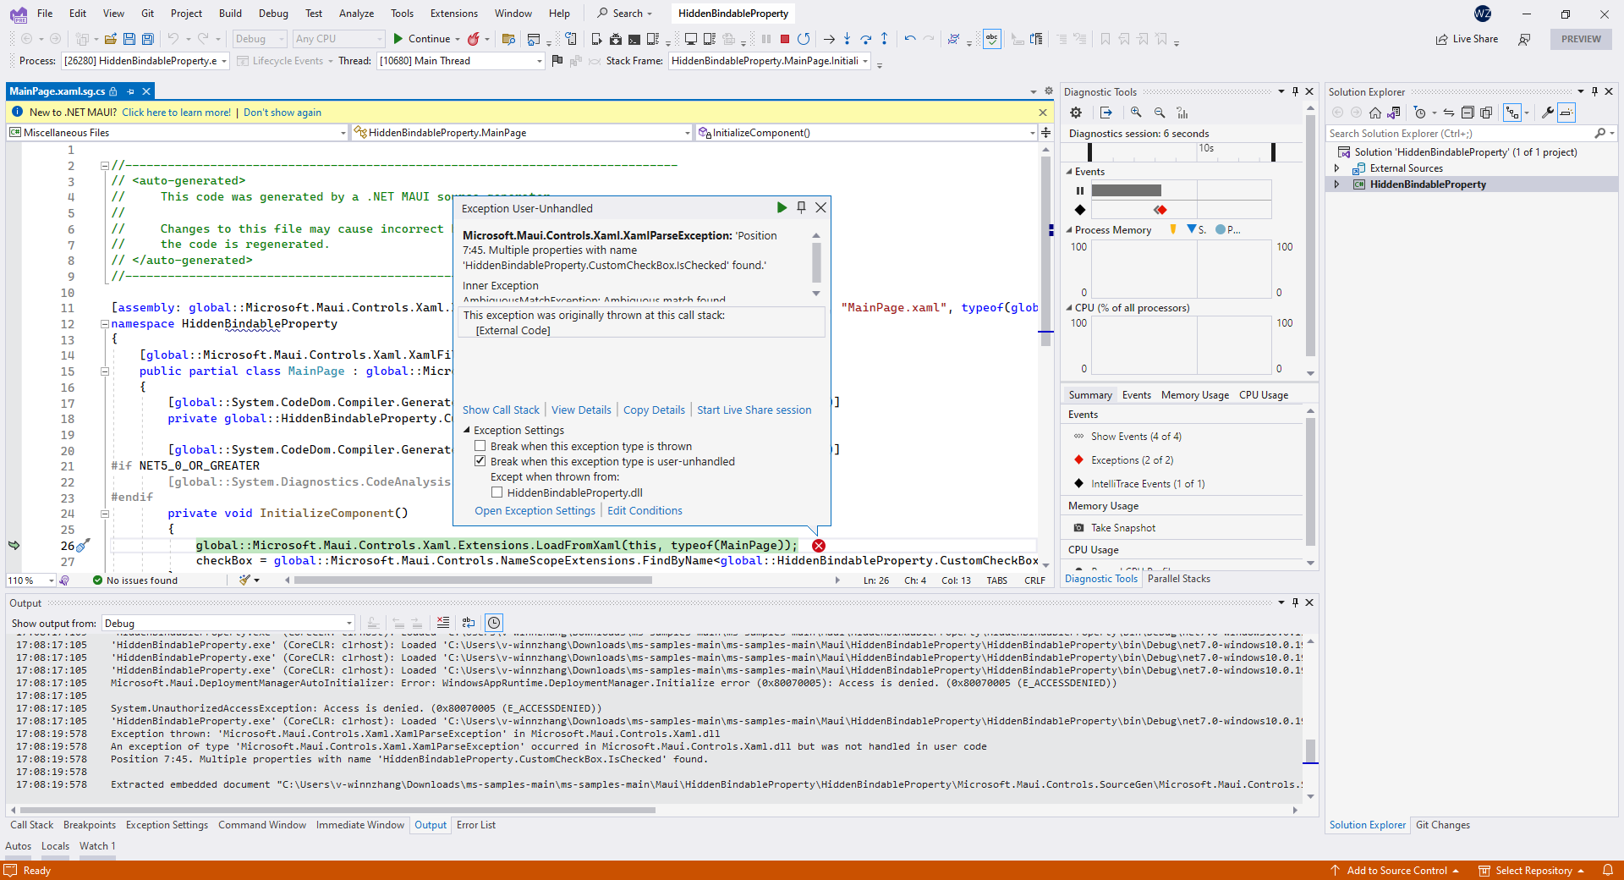Click the Show Call Stack link
Image resolution: width=1624 pixels, height=880 pixels.
(x=500, y=410)
